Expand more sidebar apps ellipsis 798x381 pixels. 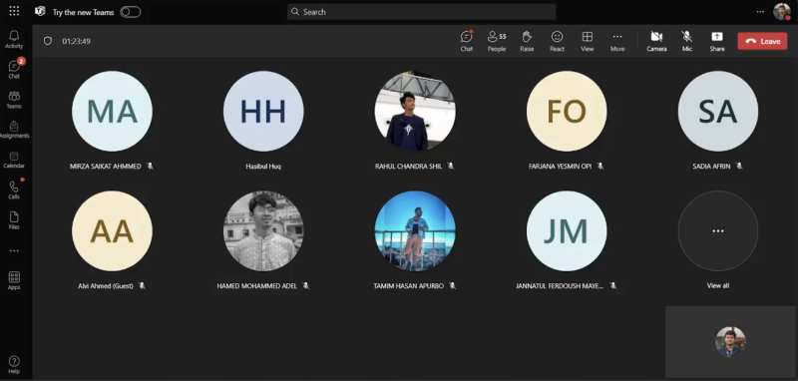[x=14, y=250]
